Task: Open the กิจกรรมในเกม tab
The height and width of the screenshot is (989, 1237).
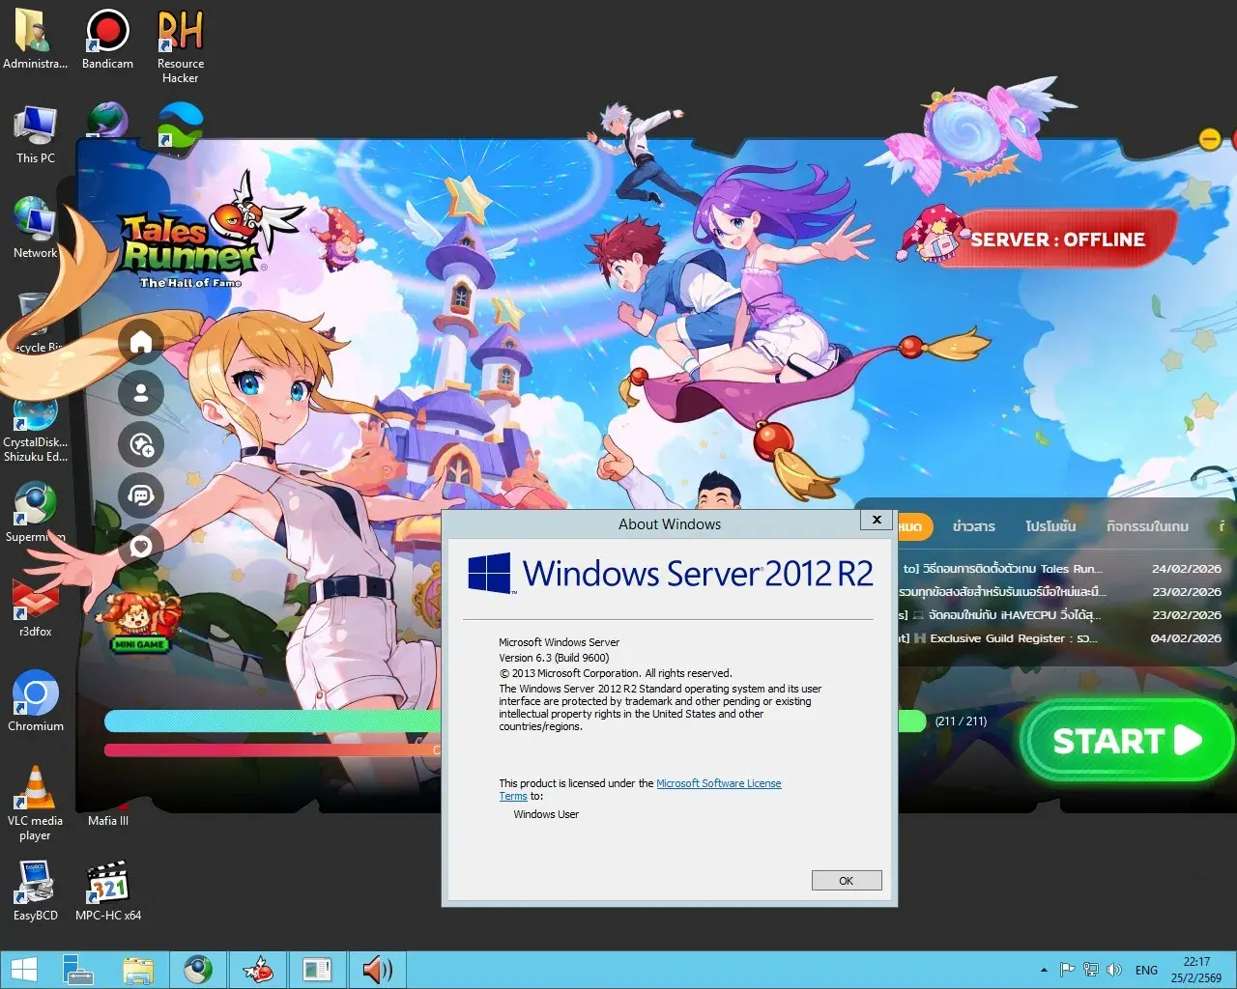Action: (1147, 526)
